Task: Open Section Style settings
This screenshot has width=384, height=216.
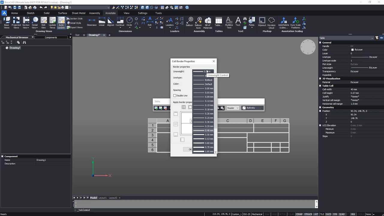Action: point(75,19)
